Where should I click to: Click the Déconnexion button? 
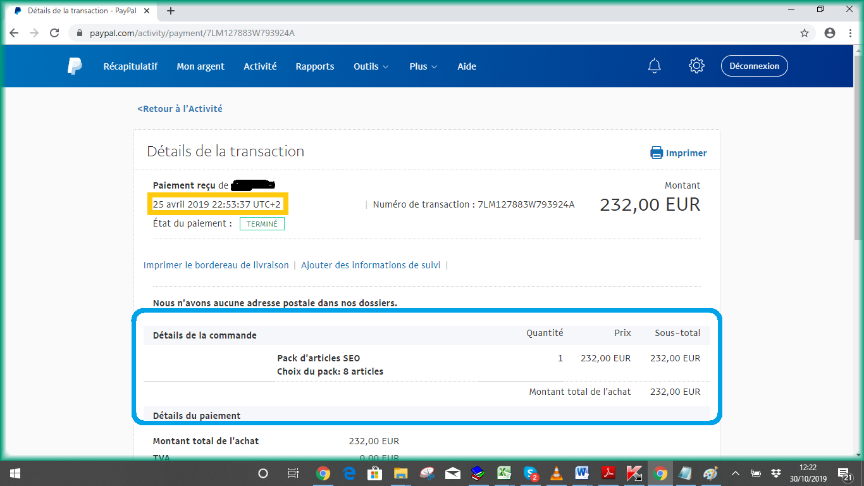[754, 66]
